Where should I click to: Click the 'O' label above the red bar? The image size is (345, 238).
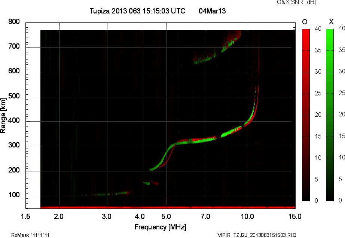point(305,22)
